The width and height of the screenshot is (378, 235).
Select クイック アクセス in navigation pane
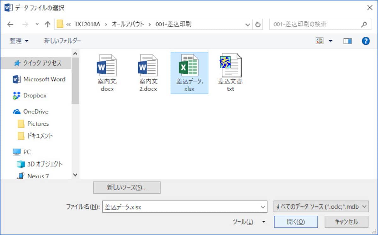(x=36, y=63)
